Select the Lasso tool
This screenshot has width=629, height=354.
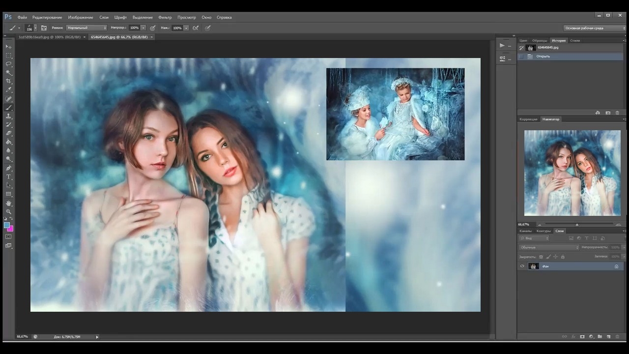[x=9, y=64]
